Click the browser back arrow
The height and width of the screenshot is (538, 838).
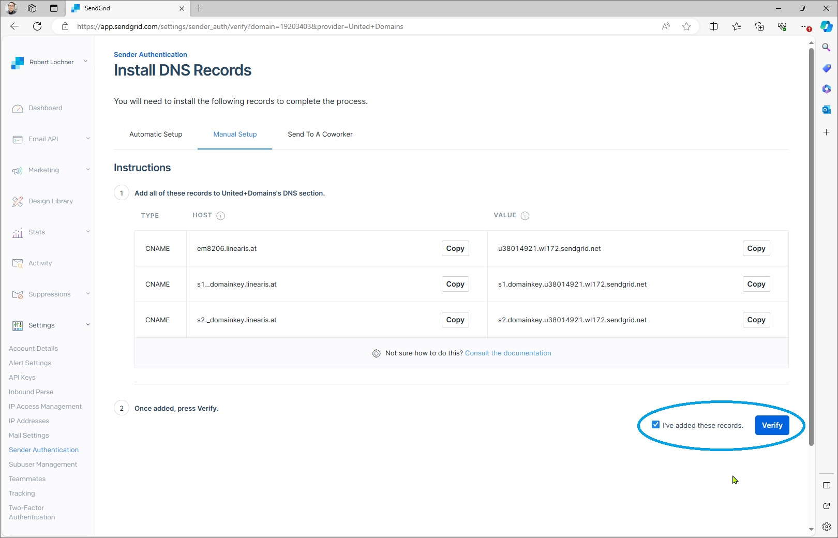[x=14, y=26]
